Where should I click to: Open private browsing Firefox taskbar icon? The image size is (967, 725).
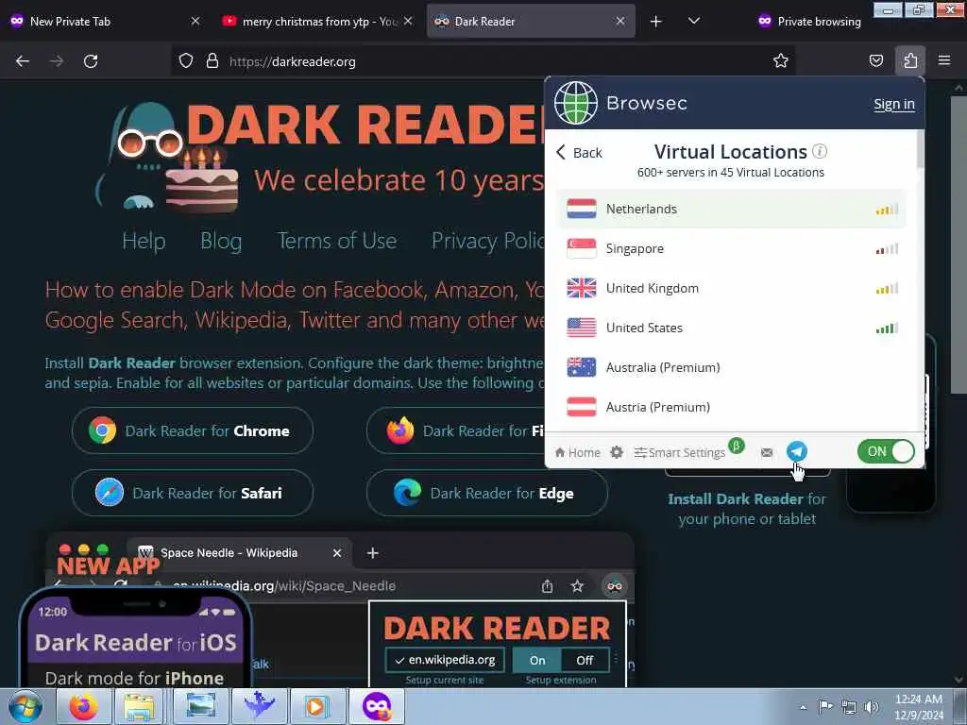(x=376, y=706)
